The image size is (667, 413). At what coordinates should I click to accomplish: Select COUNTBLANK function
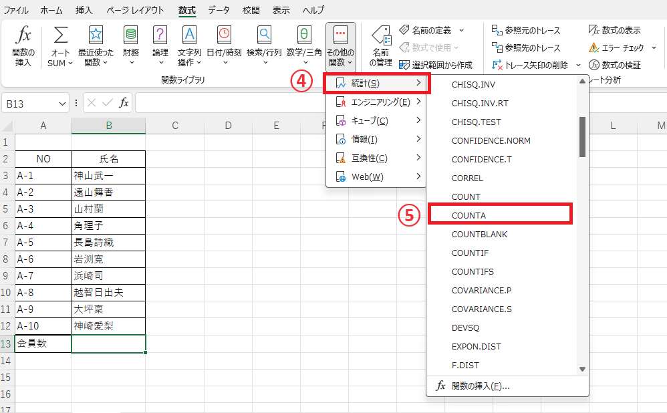coord(479,235)
